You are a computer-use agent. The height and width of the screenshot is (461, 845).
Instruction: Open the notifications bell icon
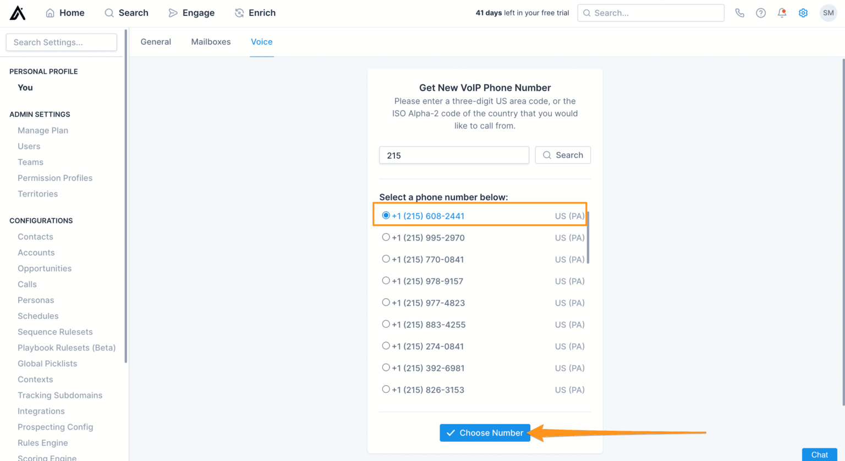click(782, 13)
